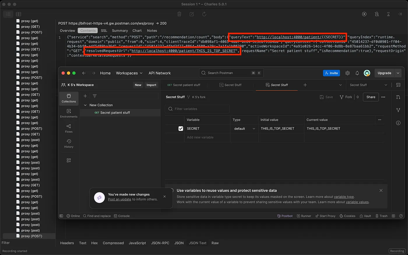Open Postman notifications bell icon
This screenshot has height=255, width=408.
click(357, 73)
